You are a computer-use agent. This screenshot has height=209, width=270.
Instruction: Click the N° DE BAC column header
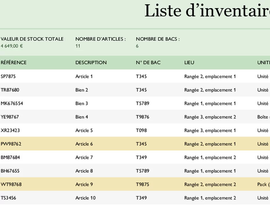pos(148,62)
